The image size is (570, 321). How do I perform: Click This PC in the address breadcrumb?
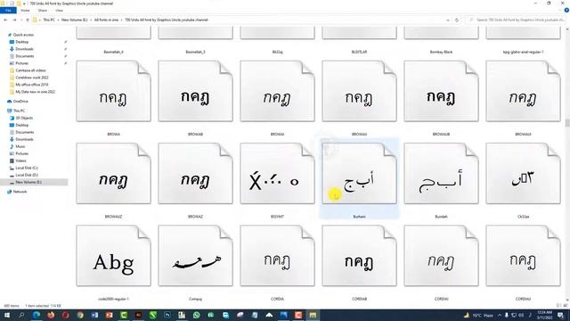49,20
